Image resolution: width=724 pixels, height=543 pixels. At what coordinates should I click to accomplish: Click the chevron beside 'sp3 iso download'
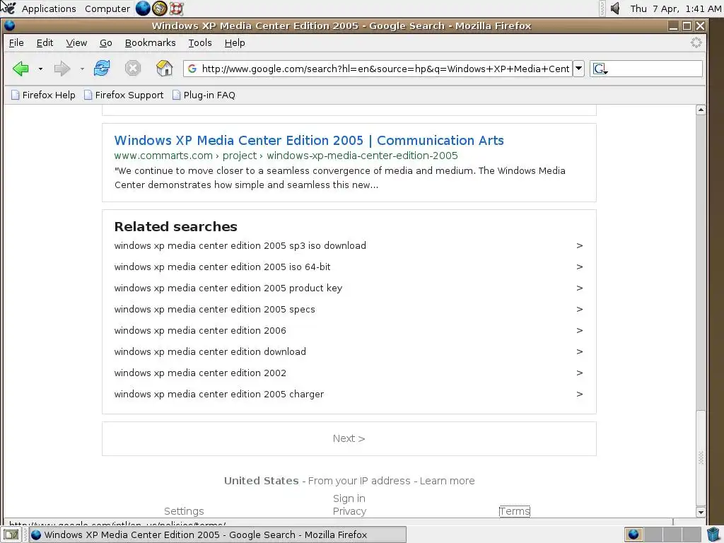point(580,245)
